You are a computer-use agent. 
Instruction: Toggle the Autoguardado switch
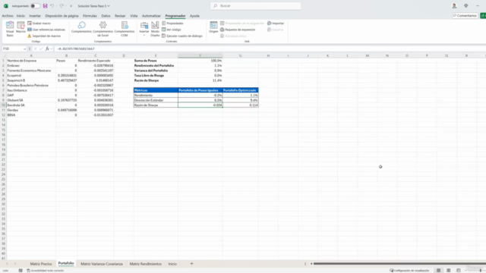tap(35, 6)
